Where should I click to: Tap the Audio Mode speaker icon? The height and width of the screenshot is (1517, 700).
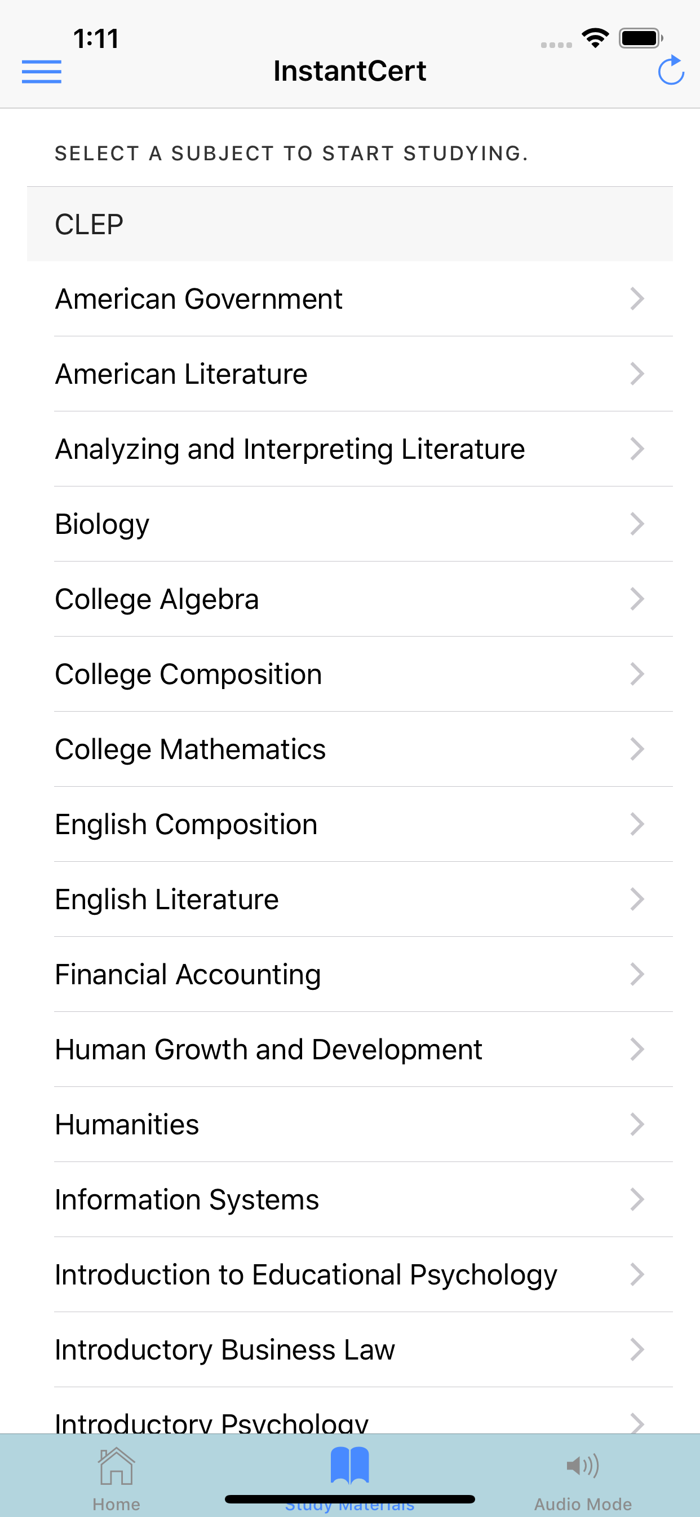pos(582,1465)
